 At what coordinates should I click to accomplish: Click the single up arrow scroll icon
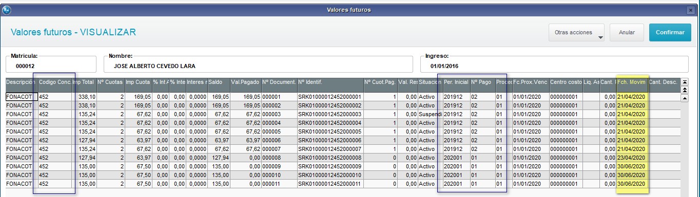684,99
